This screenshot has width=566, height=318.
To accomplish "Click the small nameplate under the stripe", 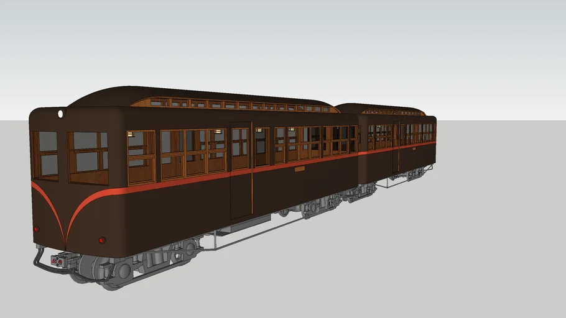I will pyautogui.click(x=300, y=168).
